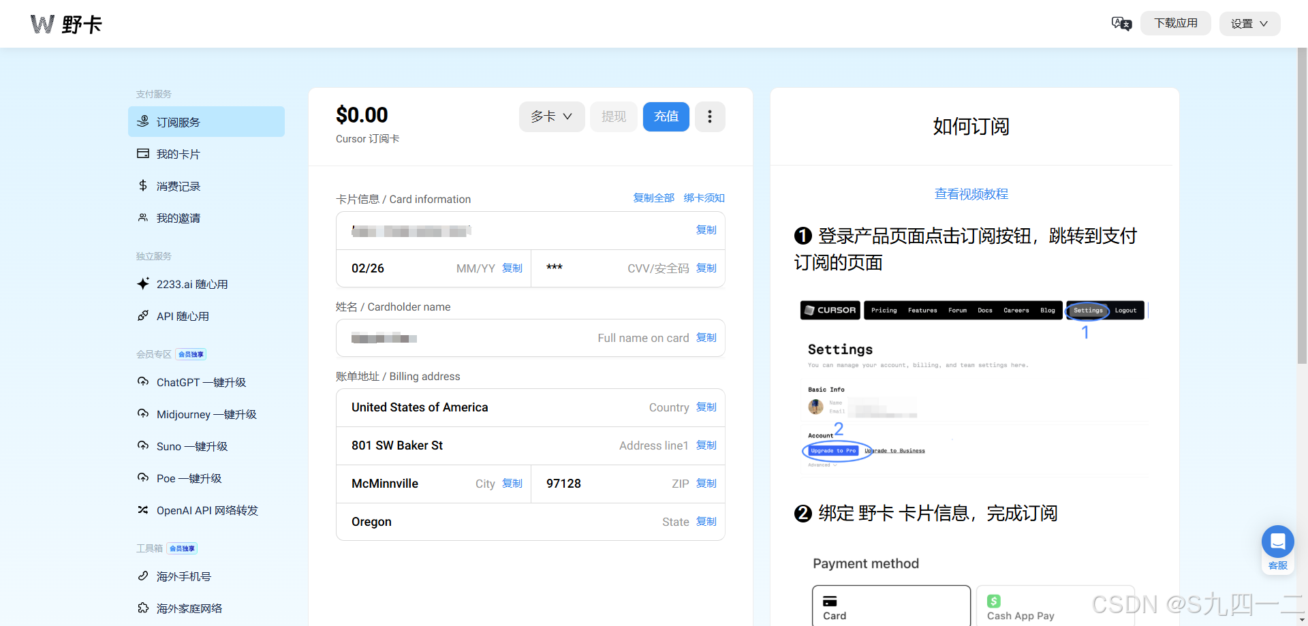This screenshot has height=626, width=1308.
Task: Click the ChatGPT upgrade cloud icon
Action: click(x=143, y=381)
